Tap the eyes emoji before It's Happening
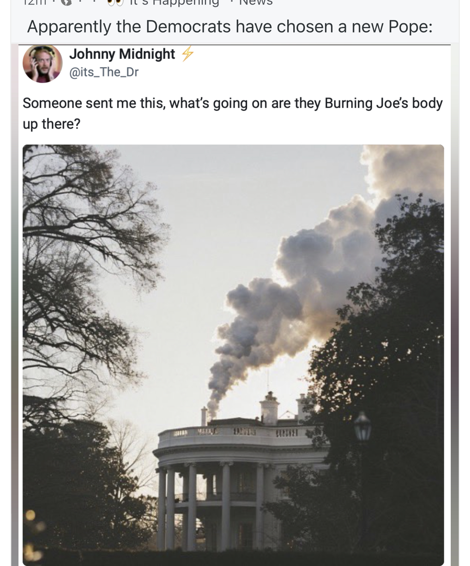Viewport: 470px width, 566px height. [x=116, y=2]
